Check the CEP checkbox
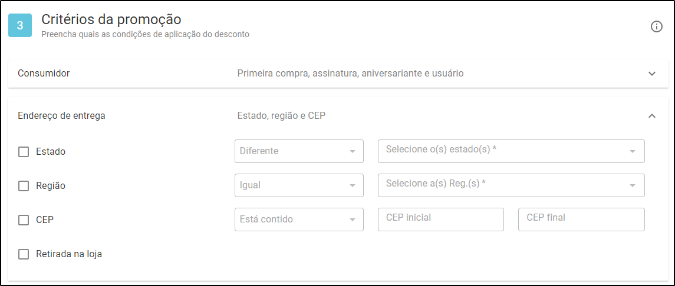The height and width of the screenshot is (286, 675). click(x=24, y=220)
